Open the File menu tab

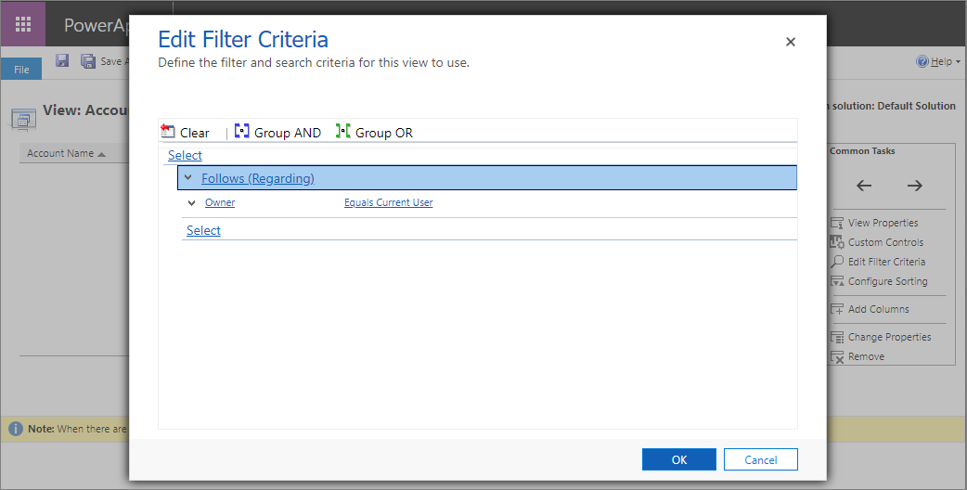[21, 69]
